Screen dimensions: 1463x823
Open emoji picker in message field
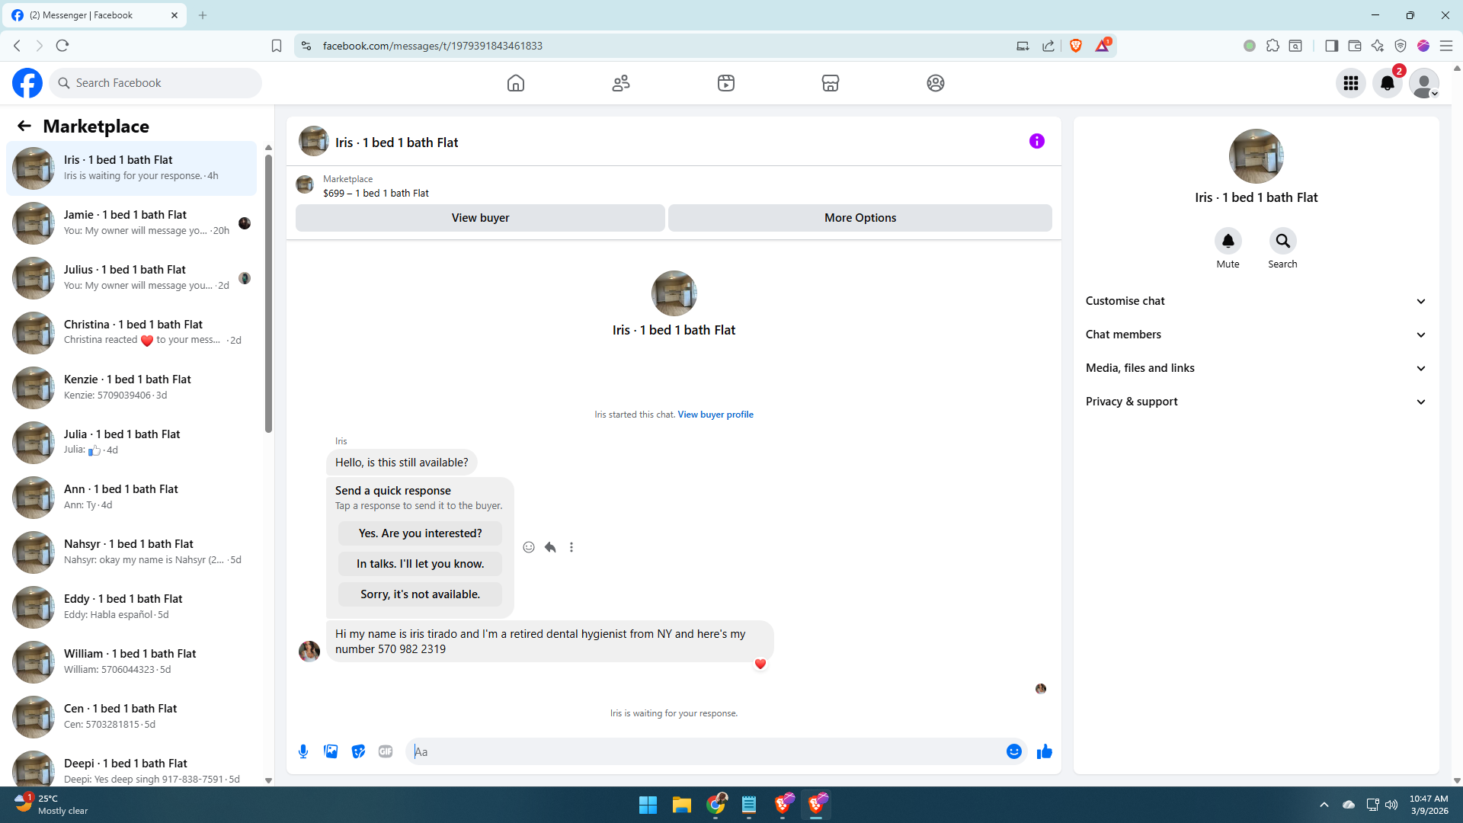1013,751
